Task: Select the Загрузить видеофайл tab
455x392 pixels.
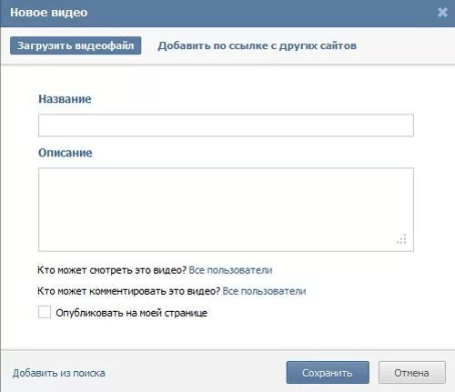Action: point(76,45)
